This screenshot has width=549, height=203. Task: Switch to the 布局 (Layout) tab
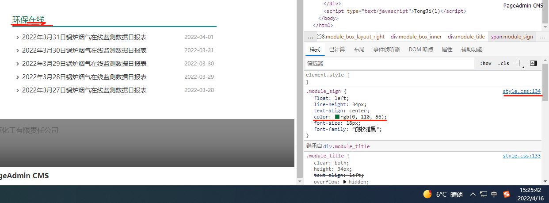(x=359, y=50)
